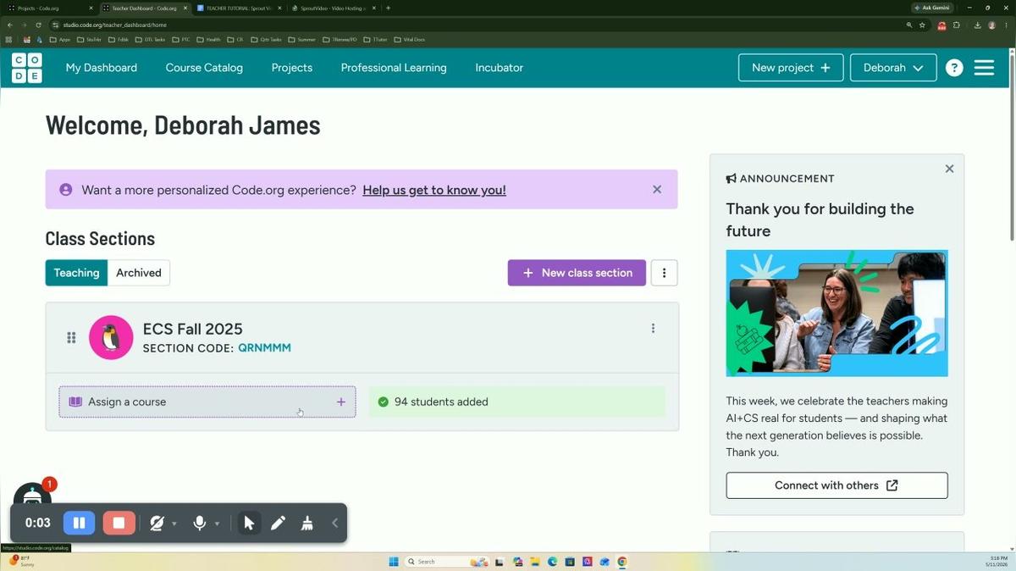Go to My Dashboard
The image size is (1016, 571).
click(102, 68)
